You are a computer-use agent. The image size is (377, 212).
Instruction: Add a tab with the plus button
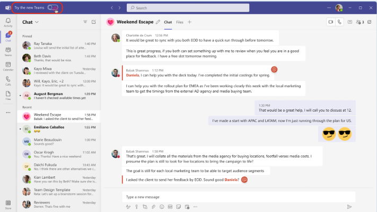[x=189, y=22]
